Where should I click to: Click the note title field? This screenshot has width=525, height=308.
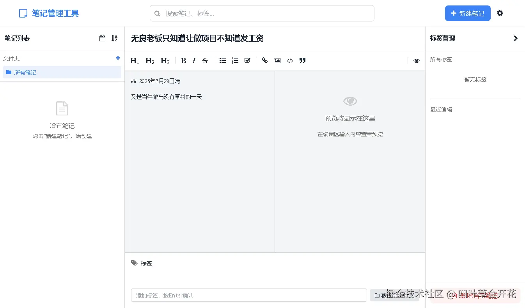[x=275, y=38]
